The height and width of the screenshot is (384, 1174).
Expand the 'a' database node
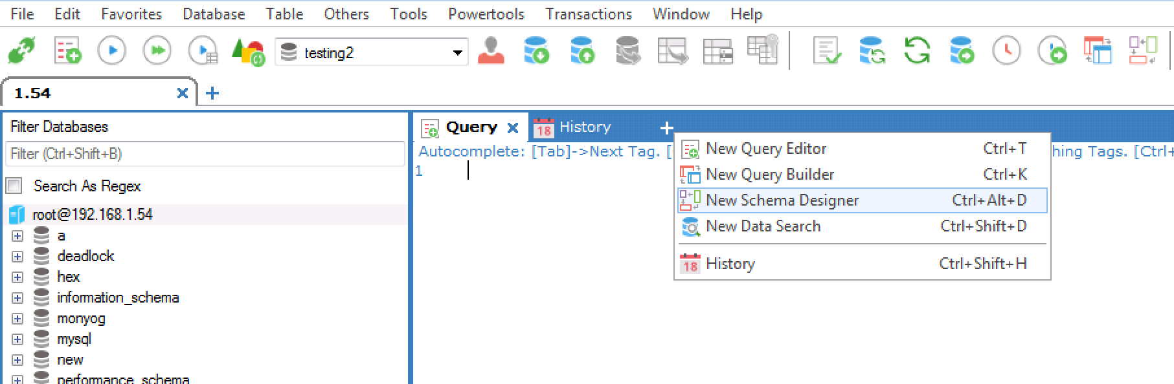coord(17,236)
